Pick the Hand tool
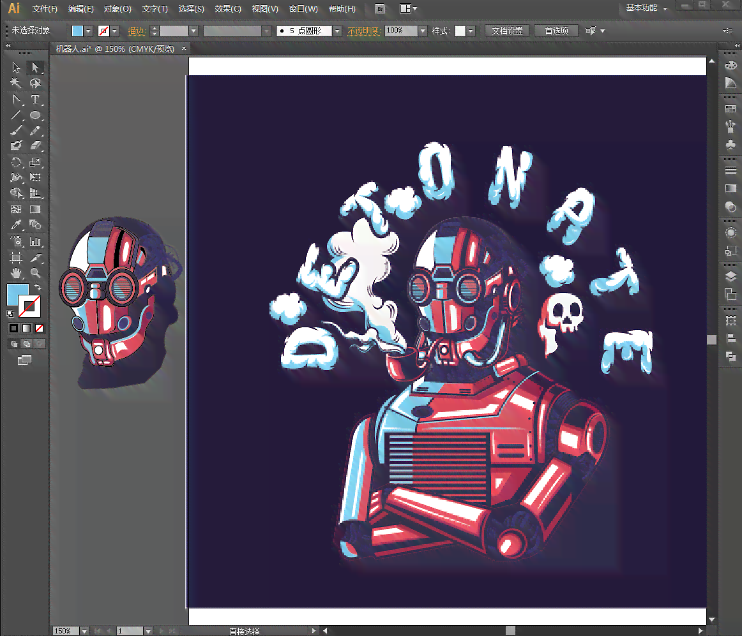 tap(16, 273)
